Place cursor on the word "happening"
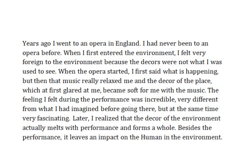This screenshot has height=167, width=244. pos(202,72)
